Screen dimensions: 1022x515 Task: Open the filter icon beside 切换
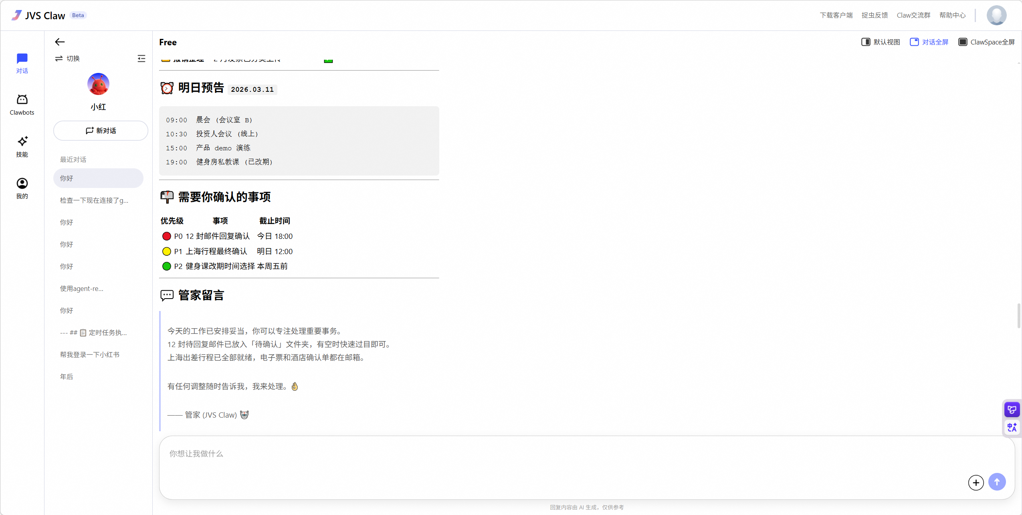tap(141, 59)
